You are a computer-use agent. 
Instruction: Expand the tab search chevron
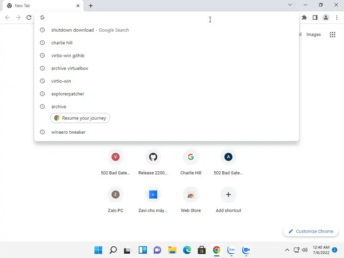[x=290, y=5]
